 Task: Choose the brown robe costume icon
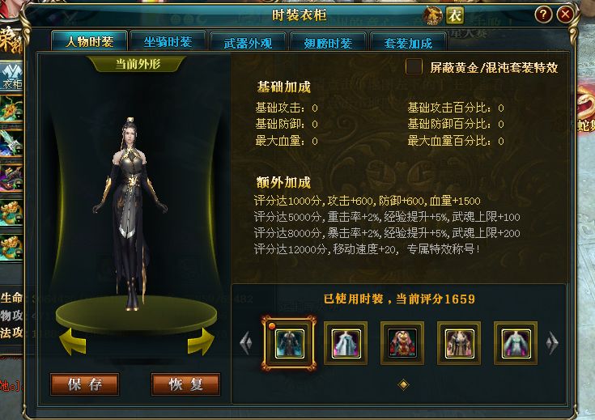click(459, 344)
